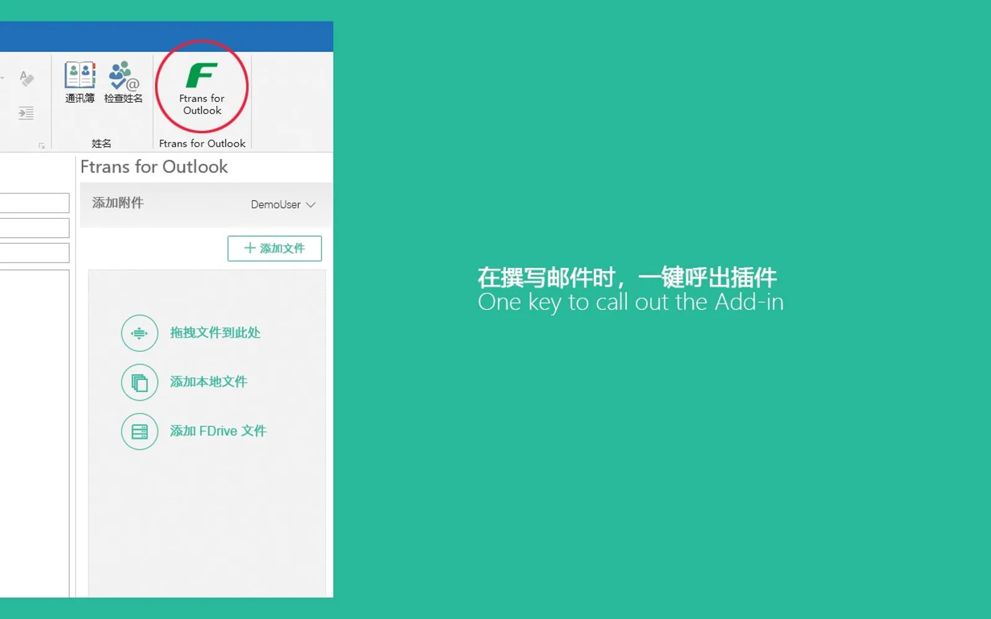Image resolution: width=991 pixels, height=619 pixels.
Task: Click the drag files here circular icon
Action: pos(139,333)
